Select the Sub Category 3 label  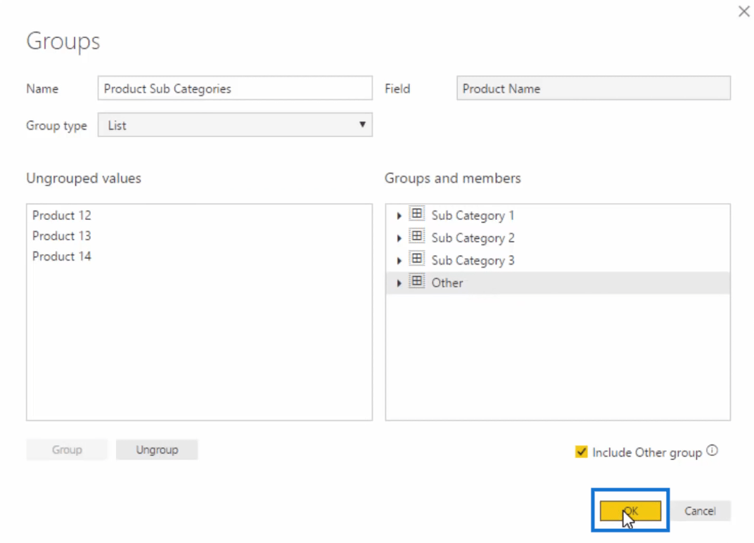[x=473, y=261]
